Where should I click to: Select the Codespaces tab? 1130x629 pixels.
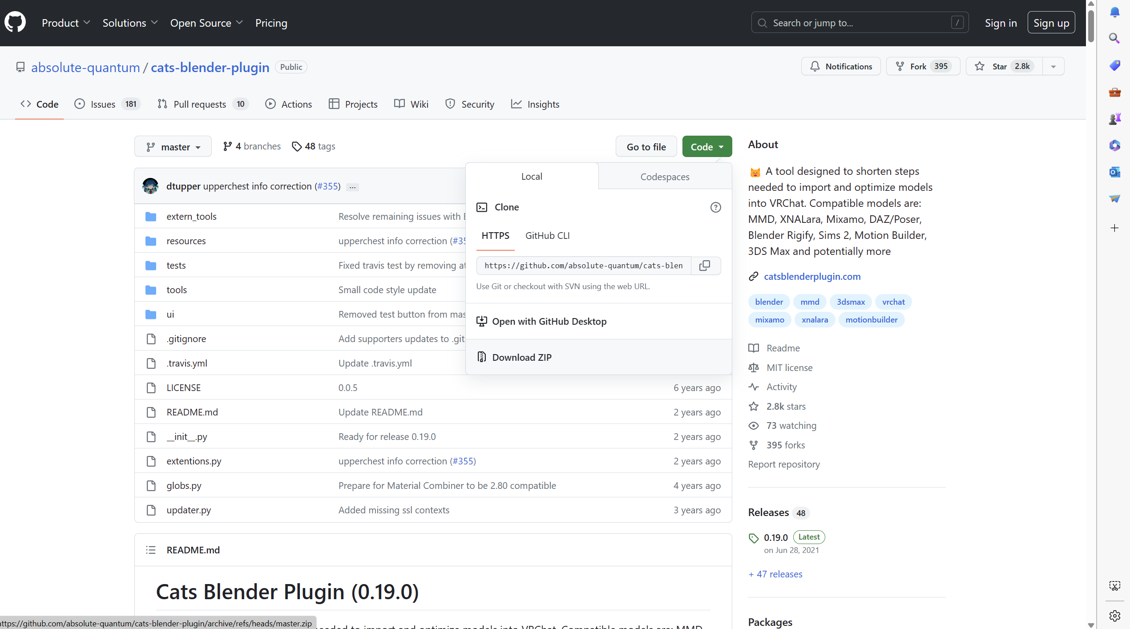pos(665,177)
